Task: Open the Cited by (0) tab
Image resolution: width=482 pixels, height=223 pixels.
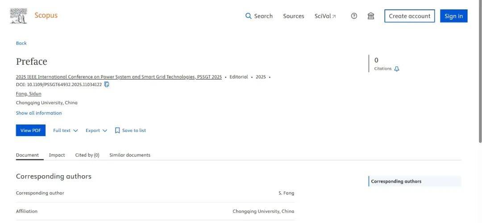Action: click(x=87, y=155)
